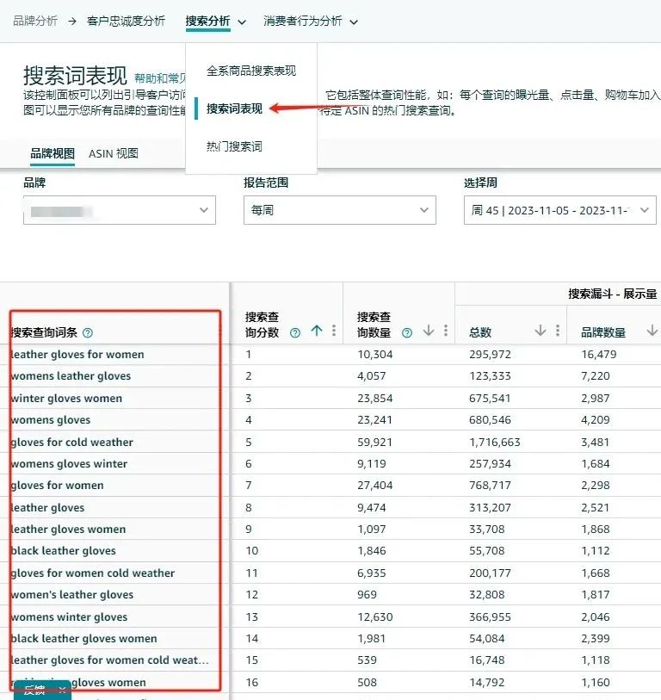Viewport: 661px width, 700px height.
Task: Sort 品牌数量 column with down arrow
Action: point(652,331)
